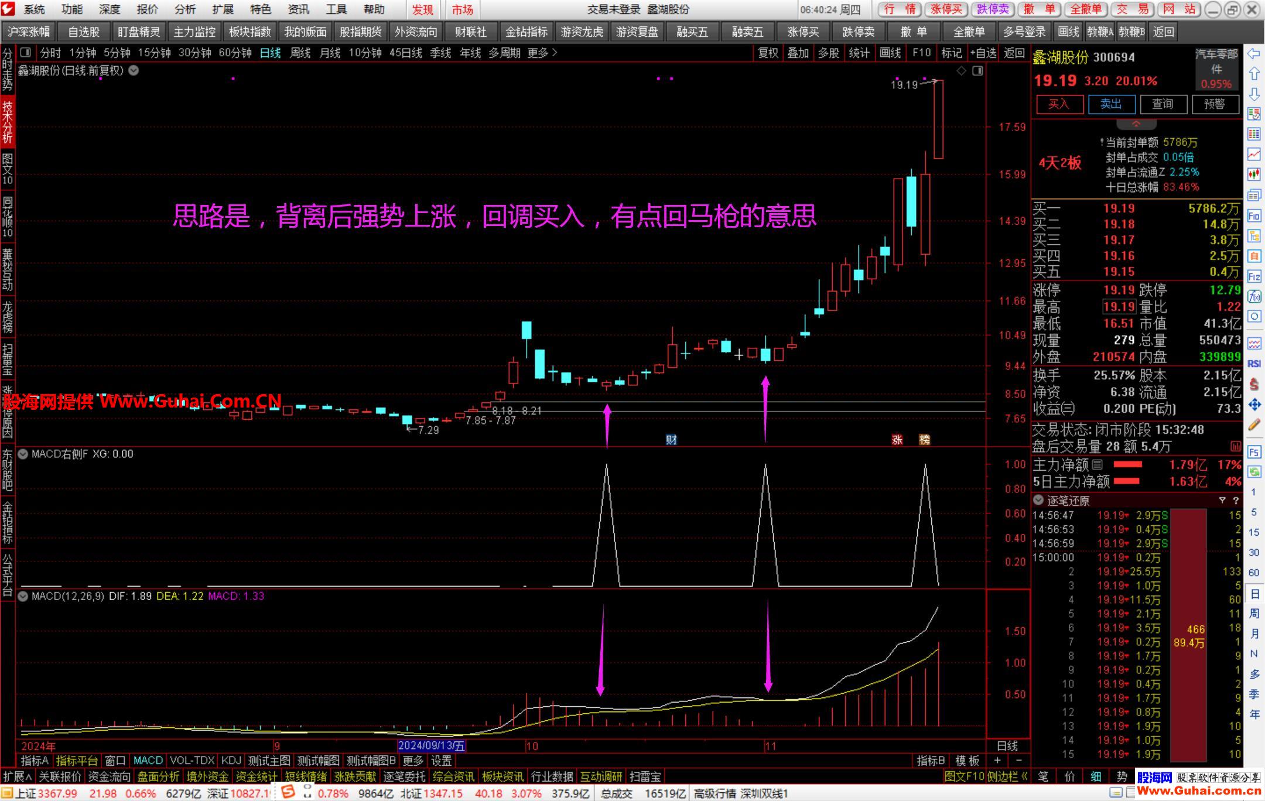
Task: Click the list with checkmark icon
Action: point(1254,114)
